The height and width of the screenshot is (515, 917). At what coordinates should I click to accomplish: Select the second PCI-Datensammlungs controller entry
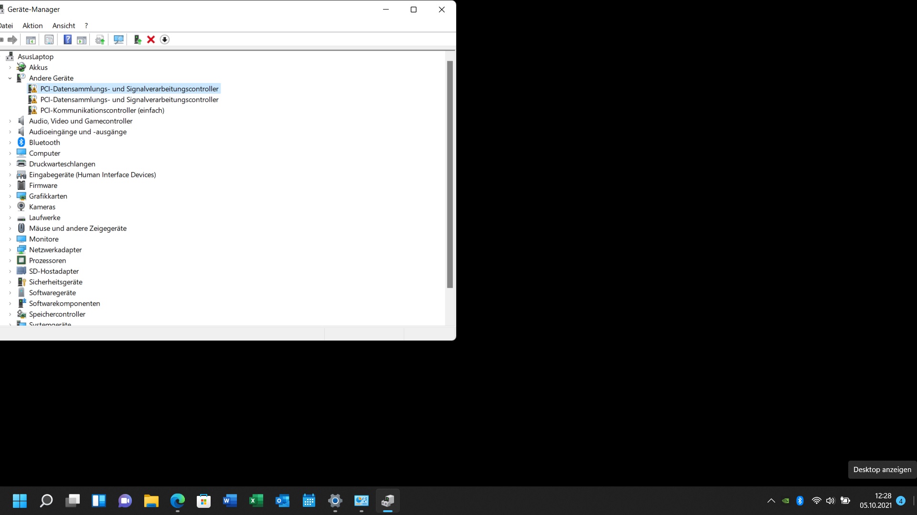pyautogui.click(x=129, y=100)
